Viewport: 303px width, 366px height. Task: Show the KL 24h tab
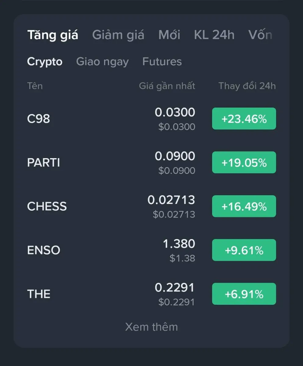pyautogui.click(x=214, y=35)
